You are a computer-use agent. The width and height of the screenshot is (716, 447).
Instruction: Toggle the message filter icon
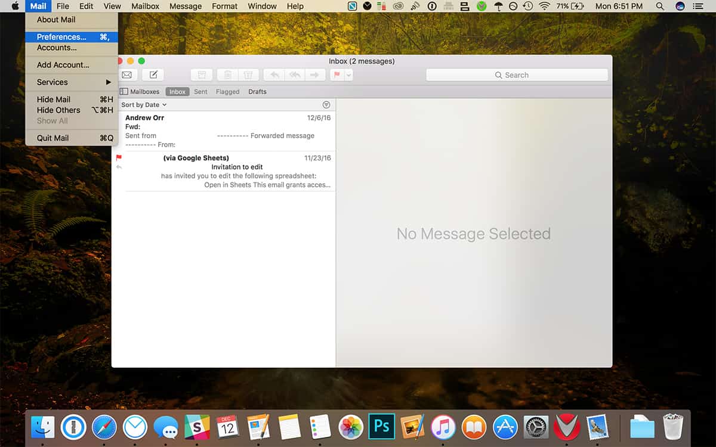click(x=326, y=105)
